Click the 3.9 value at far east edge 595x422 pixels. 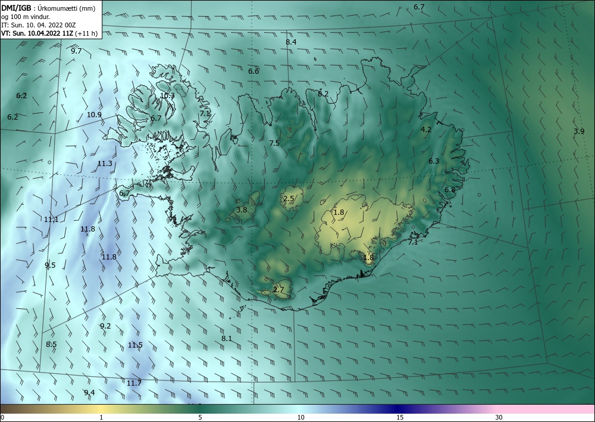[x=579, y=132]
